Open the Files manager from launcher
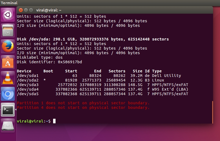Screen dimensions: 220x141 pyautogui.click(x=8, y=31)
